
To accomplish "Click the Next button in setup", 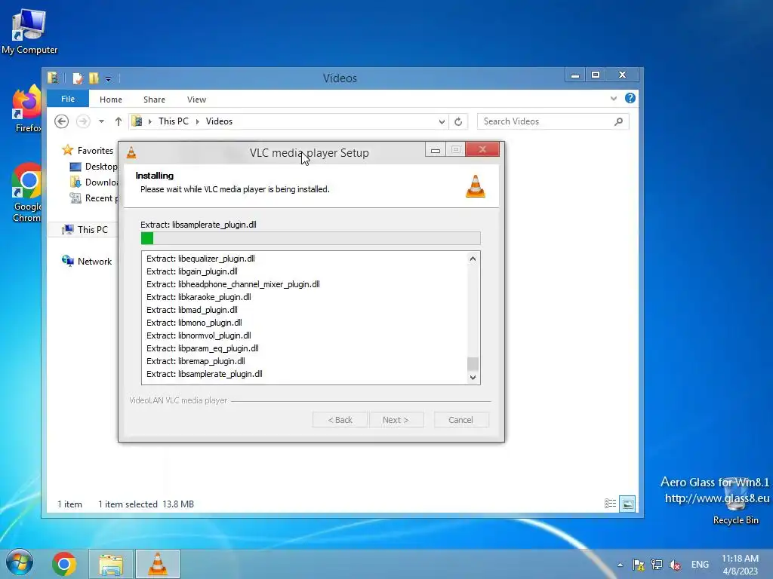I will click(x=396, y=420).
